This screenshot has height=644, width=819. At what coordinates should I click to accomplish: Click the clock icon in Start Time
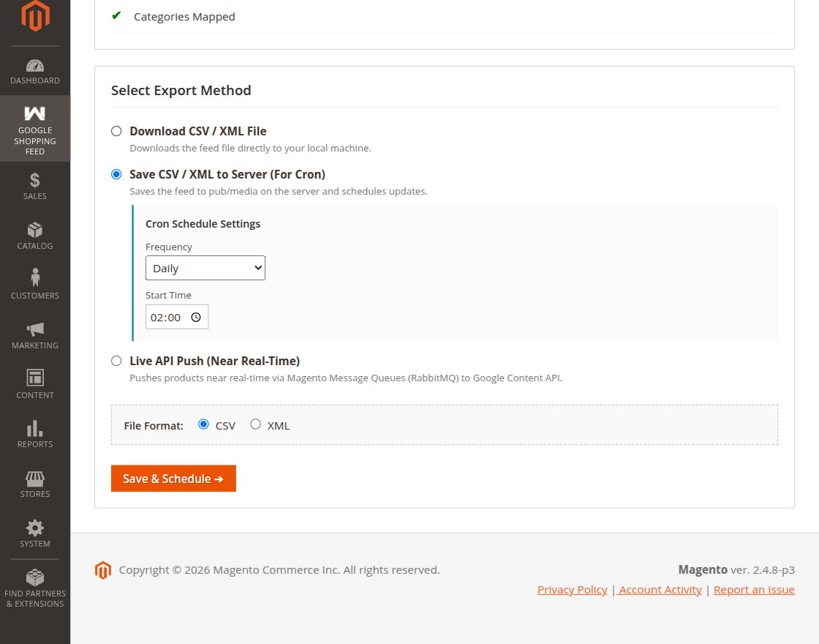pos(196,318)
